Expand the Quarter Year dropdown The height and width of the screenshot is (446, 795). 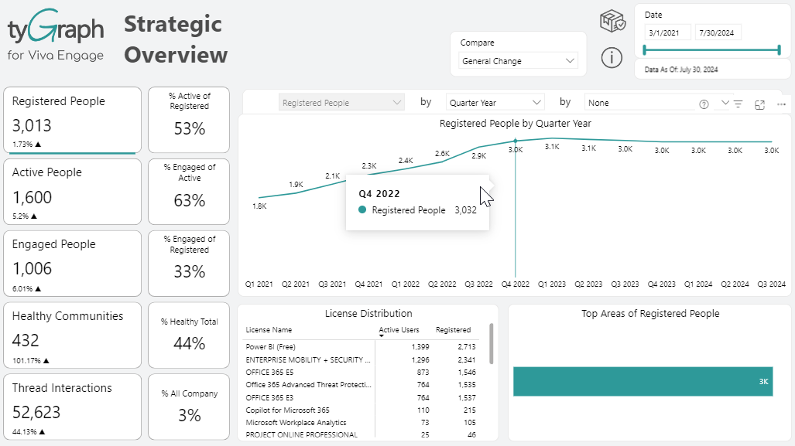[x=495, y=103]
